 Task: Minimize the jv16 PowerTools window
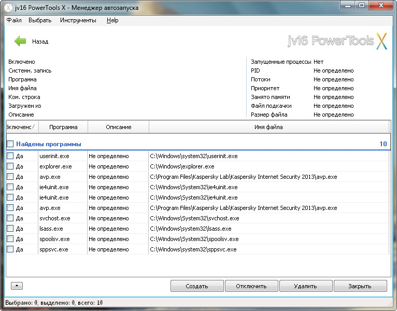[x=348, y=5]
